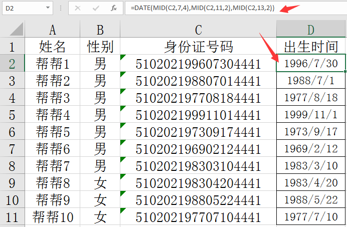Click ID cell 510202198303104441
This screenshot has height=227, width=347.
point(198,165)
